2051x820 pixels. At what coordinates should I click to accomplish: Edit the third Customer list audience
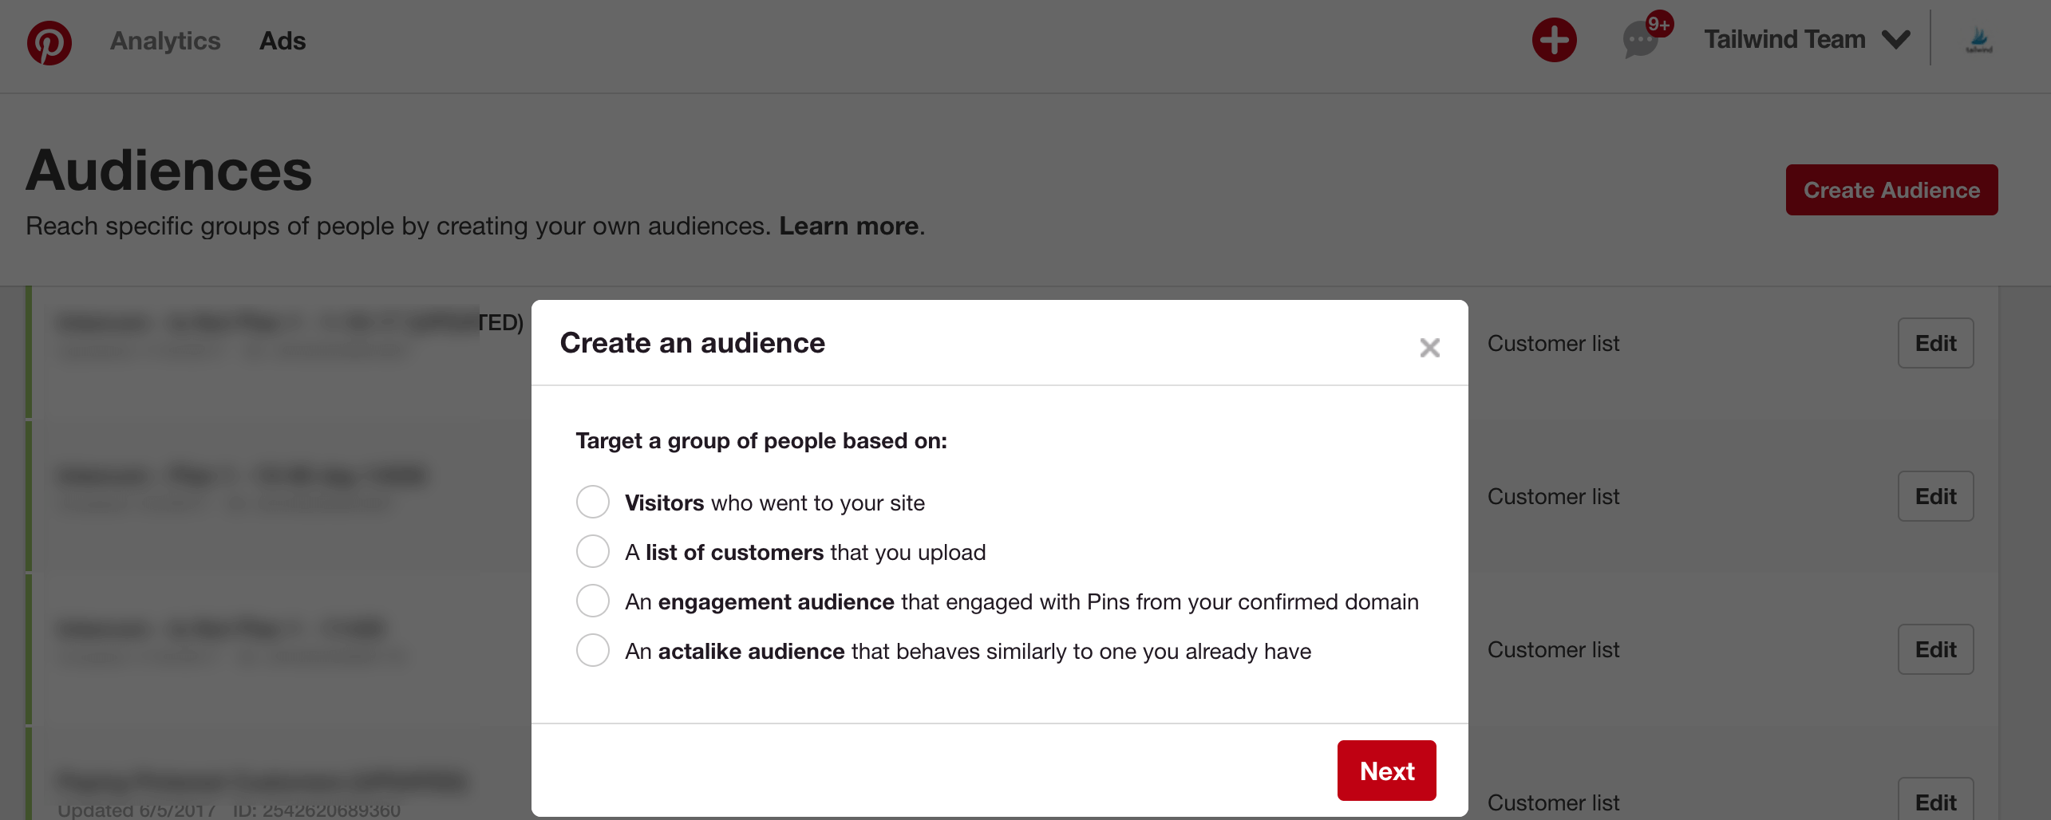click(1935, 649)
